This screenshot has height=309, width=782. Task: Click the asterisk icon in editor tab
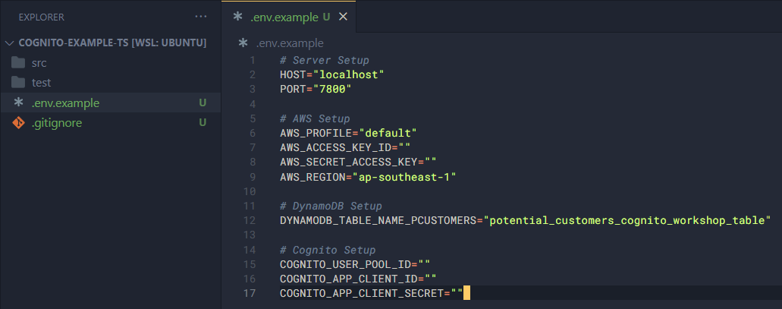pyautogui.click(x=237, y=17)
